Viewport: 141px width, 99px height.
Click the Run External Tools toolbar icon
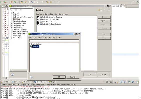pos(5,2)
